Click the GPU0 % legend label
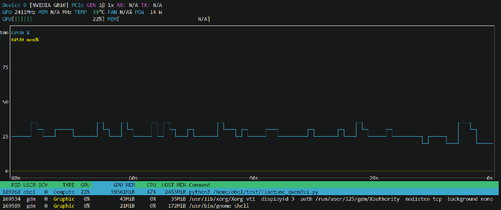Viewport: 501px width, 210px height. 20,33
